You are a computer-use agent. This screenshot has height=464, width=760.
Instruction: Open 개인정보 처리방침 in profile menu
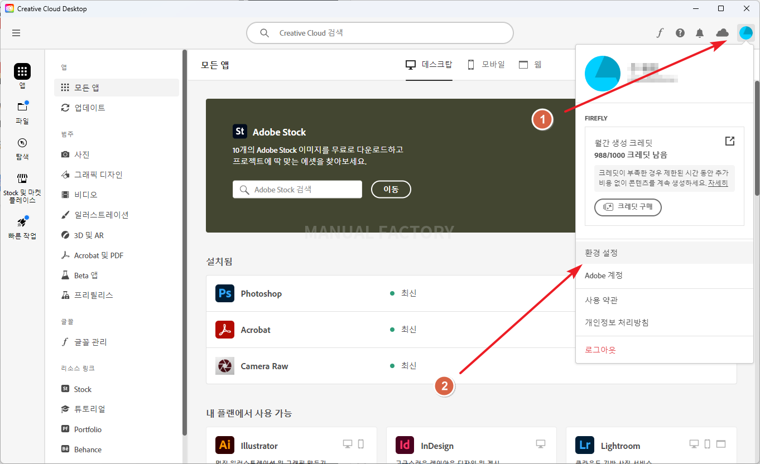[665, 322]
